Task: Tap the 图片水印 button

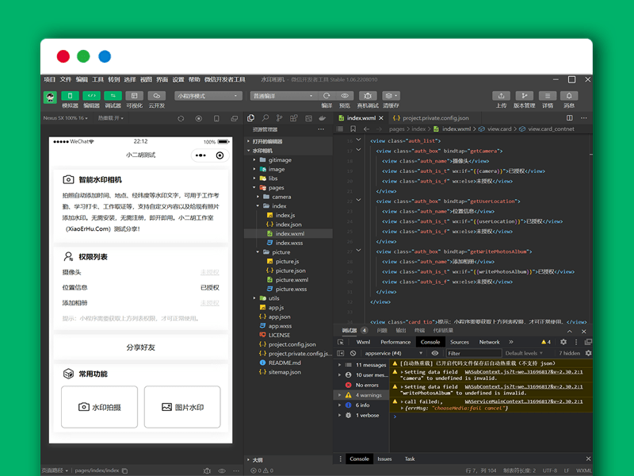Action: 182,407
